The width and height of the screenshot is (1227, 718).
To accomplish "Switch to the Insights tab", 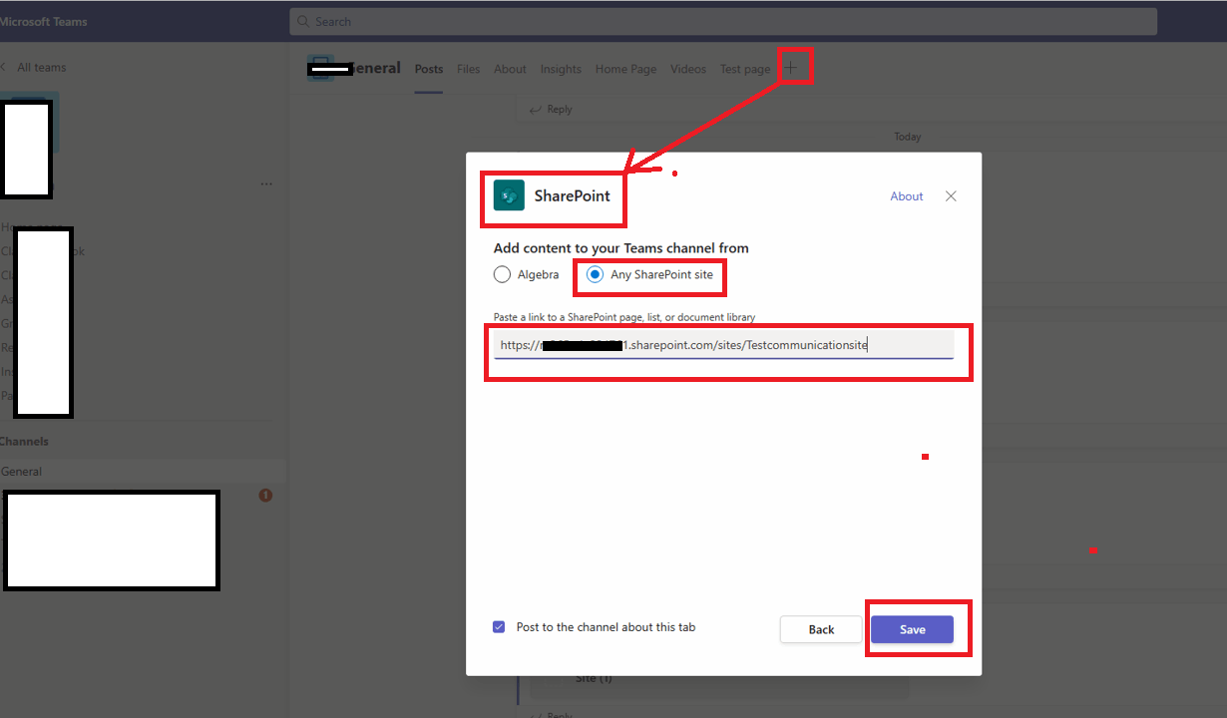I will tap(561, 69).
